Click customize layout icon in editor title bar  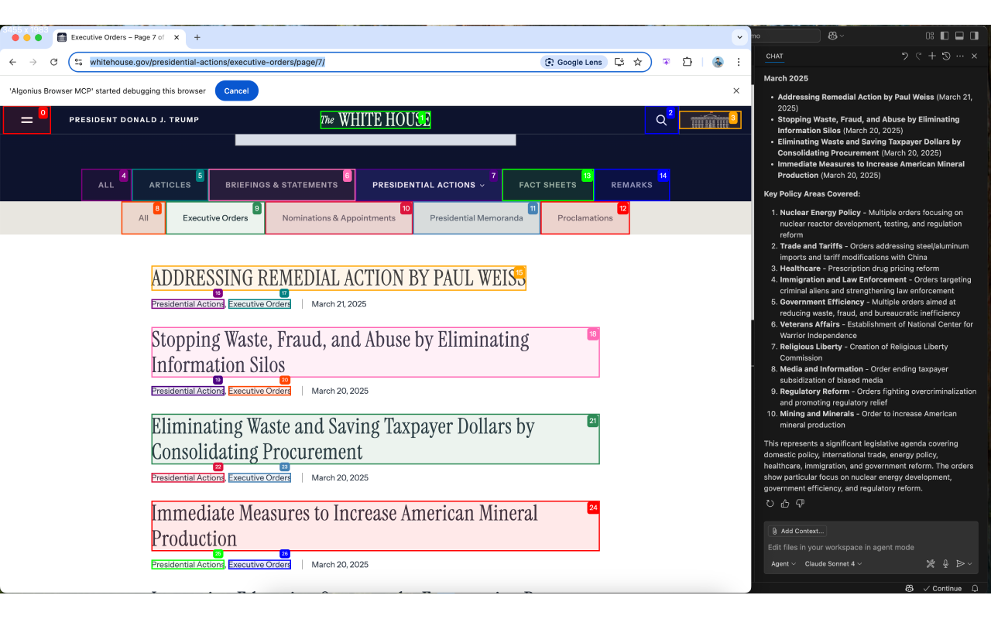(930, 36)
